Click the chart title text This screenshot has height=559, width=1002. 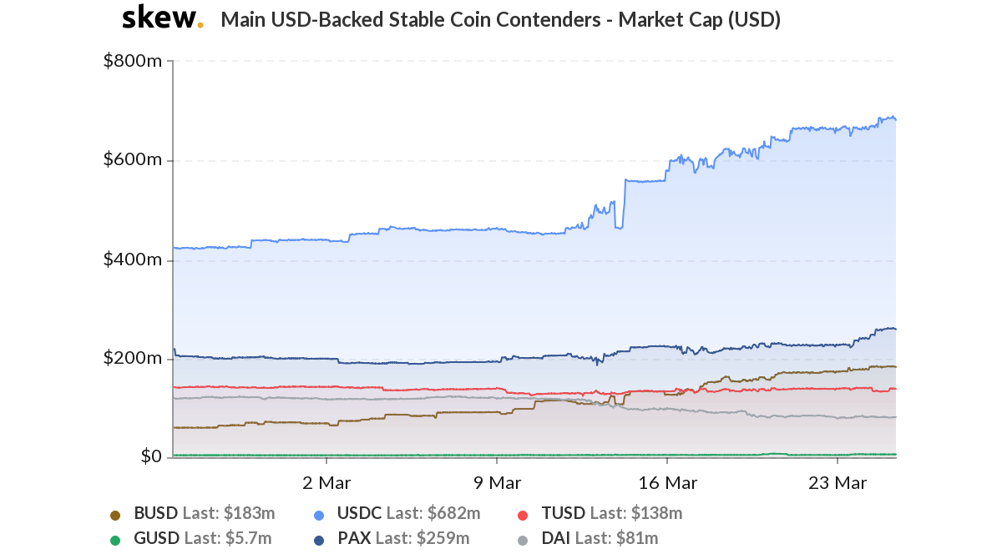pos(501,20)
